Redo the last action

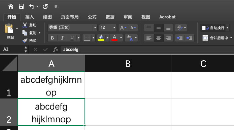[45, 6]
